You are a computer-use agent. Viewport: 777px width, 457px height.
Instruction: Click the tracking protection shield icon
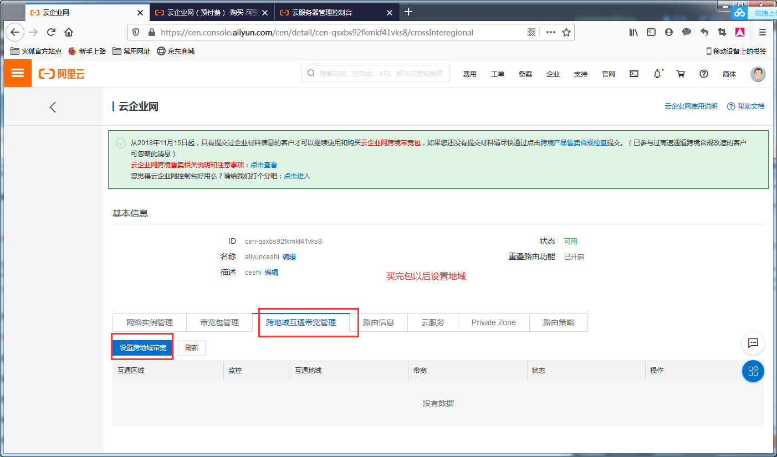[136, 32]
